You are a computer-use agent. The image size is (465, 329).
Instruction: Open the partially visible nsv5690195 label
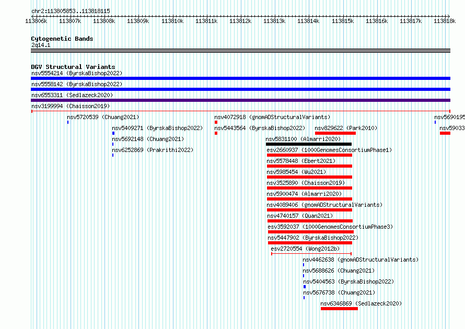point(449,117)
